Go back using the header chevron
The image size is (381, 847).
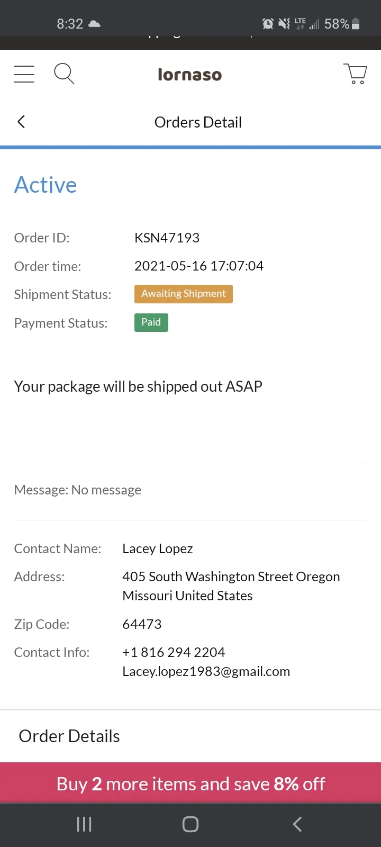(21, 122)
